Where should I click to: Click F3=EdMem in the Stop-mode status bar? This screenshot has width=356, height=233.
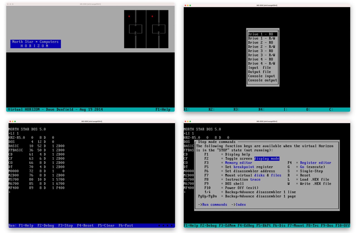click(x=227, y=225)
